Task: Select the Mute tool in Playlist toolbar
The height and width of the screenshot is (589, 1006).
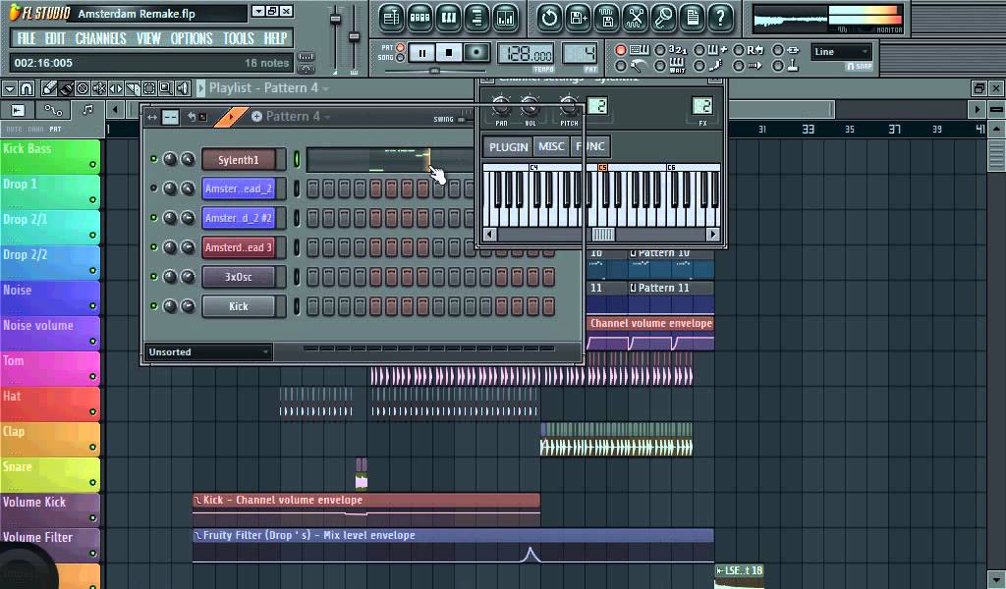Action: tap(99, 87)
